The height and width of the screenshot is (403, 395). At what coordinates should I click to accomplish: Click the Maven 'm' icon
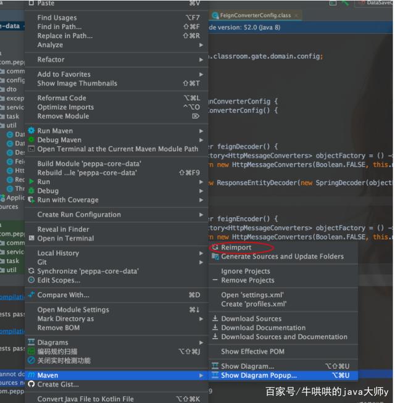[x=31, y=375]
